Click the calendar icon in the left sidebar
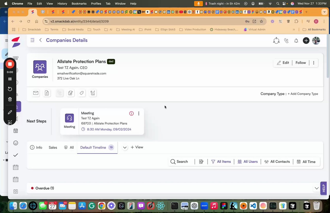Screen dimensions: 330x213 16,131
